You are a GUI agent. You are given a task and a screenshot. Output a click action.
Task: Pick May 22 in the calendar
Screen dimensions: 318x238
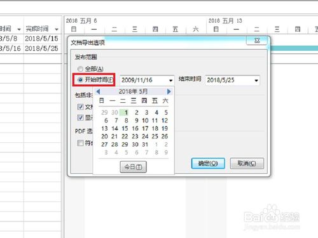pos(125,136)
